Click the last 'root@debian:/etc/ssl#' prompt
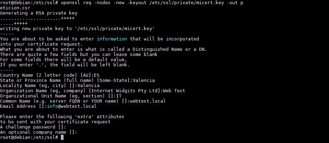Viewport: 329px width, 143px height. (x=29, y=137)
